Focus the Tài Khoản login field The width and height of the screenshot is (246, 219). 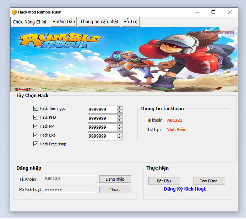click(x=70, y=179)
